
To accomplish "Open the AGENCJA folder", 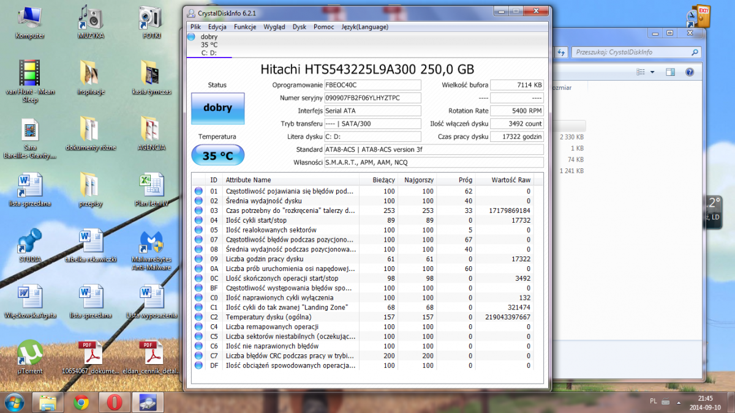I will tap(151, 133).
